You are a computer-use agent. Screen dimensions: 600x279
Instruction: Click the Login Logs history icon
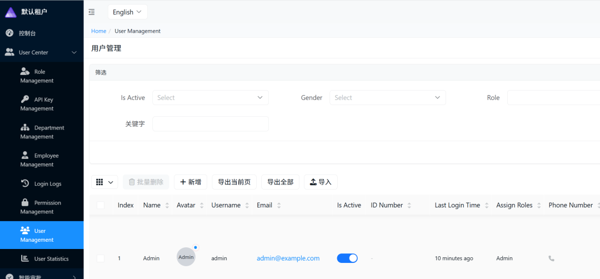(x=25, y=184)
